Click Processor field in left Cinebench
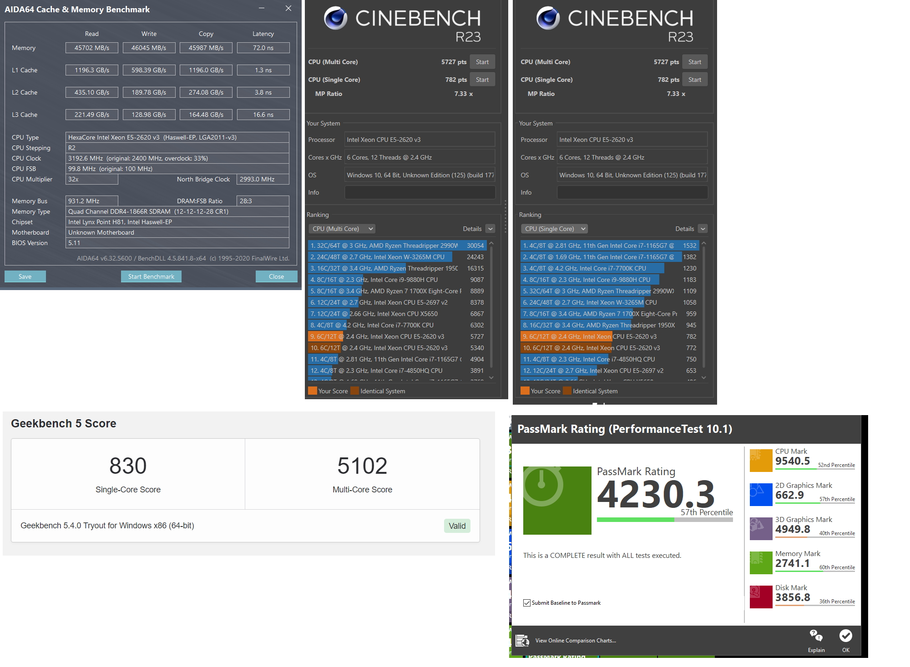The width and height of the screenshot is (910, 667). tap(420, 140)
